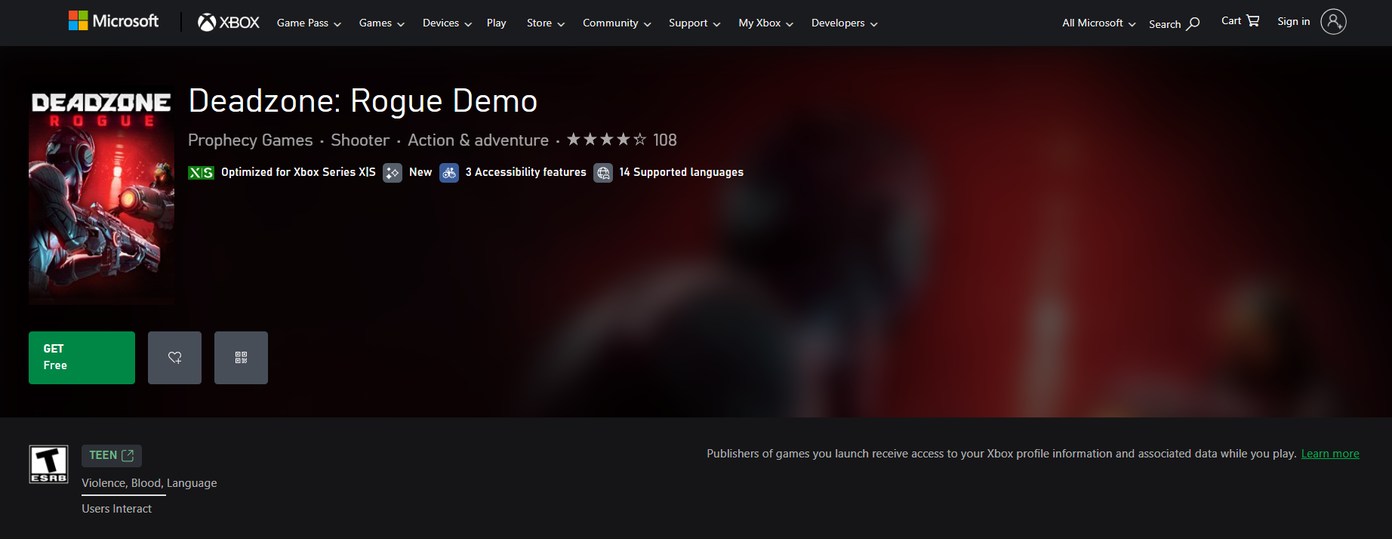Viewport: 1392px width, 539px height.
Task: Select Play in the navigation bar
Action: tap(496, 23)
